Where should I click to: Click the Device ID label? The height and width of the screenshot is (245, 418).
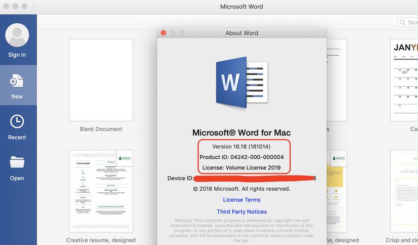pyautogui.click(x=180, y=178)
